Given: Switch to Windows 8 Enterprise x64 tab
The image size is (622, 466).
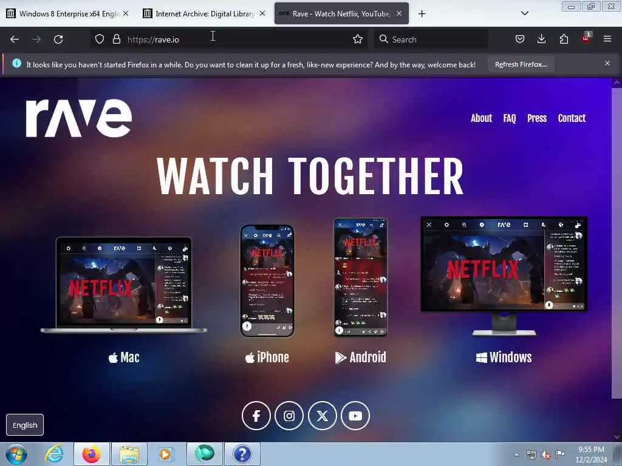Looking at the screenshot, I should (x=67, y=13).
